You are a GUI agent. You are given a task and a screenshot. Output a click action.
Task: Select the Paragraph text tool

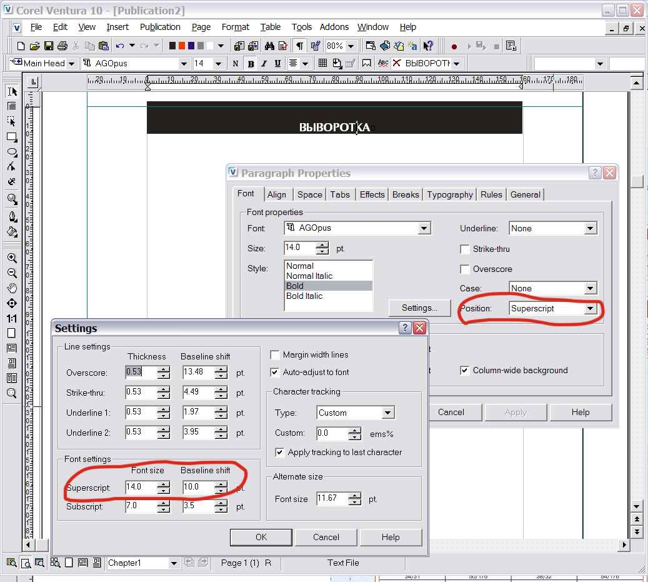click(12, 106)
